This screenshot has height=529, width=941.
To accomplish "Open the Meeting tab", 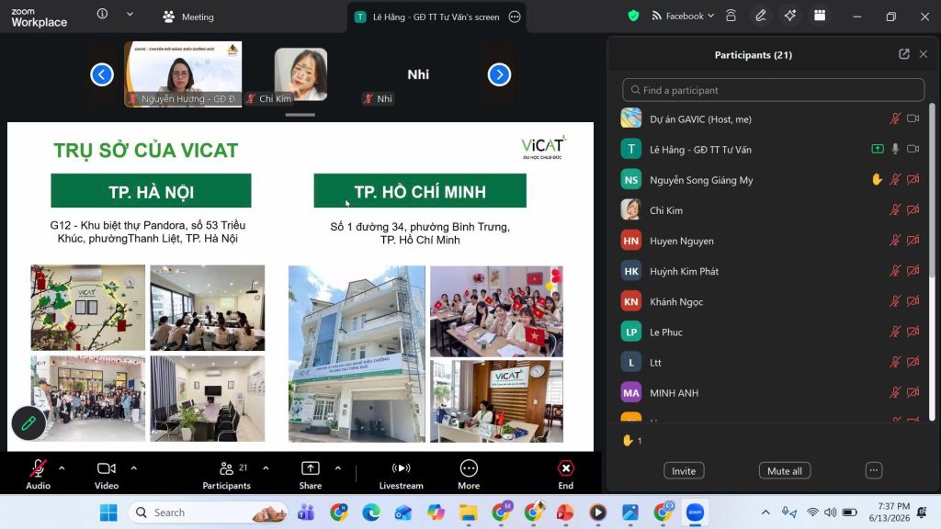I will click(188, 17).
